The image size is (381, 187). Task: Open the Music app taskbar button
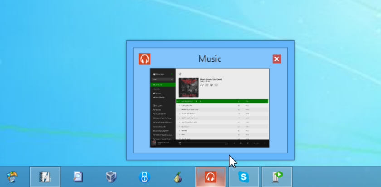click(210, 177)
